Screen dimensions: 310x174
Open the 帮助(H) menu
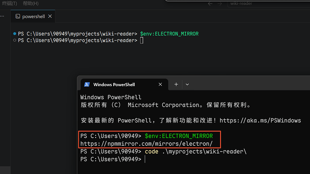[31, 3]
